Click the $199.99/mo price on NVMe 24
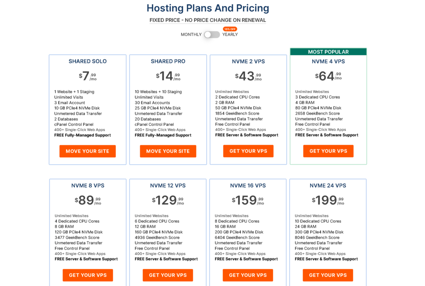The image size is (425, 286). [x=328, y=200]
